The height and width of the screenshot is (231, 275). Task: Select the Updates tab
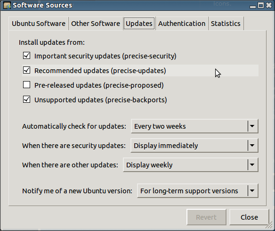click(139, 24)
